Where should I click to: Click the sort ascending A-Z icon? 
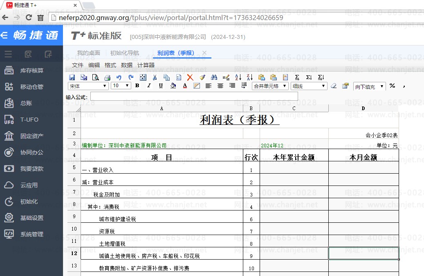coord(238,77)
